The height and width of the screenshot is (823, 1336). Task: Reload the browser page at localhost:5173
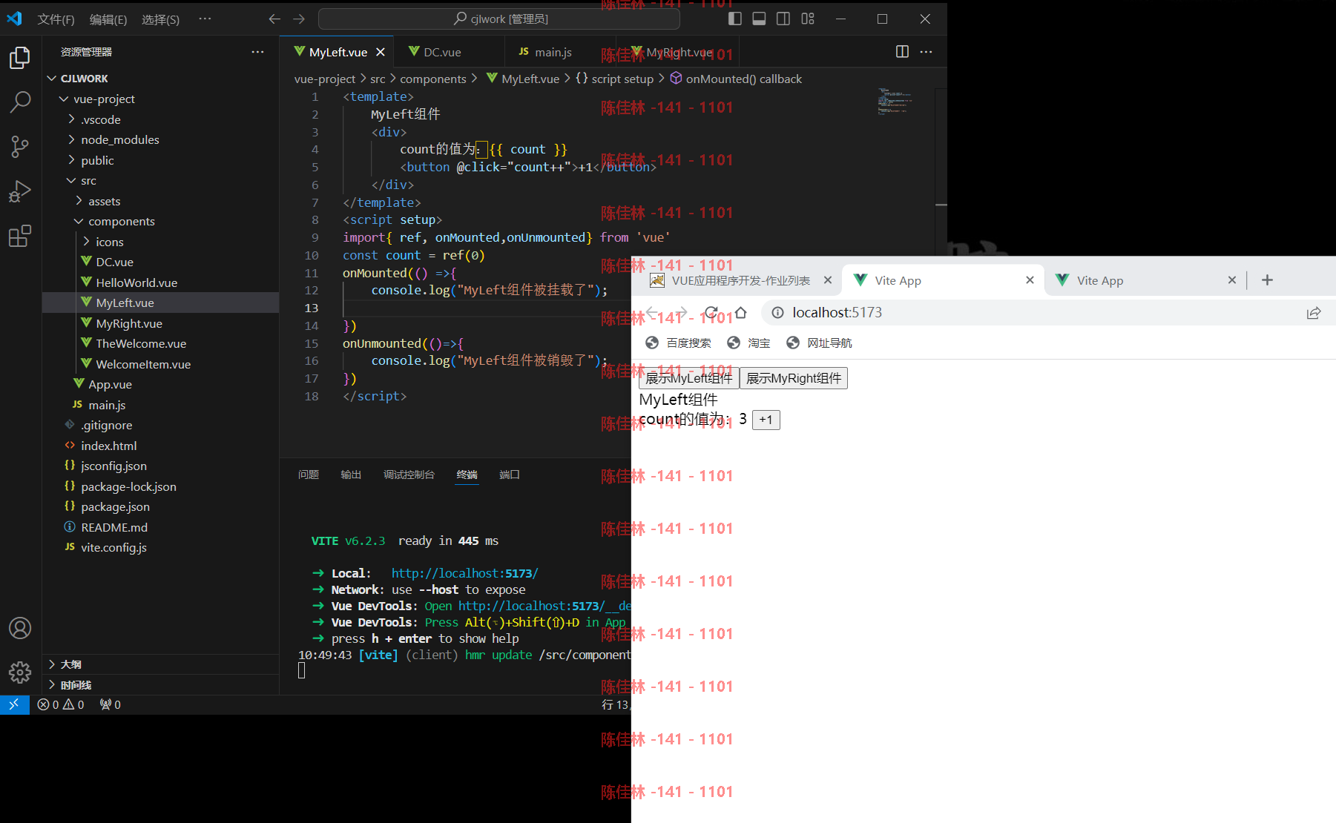(x=711, y=313)
